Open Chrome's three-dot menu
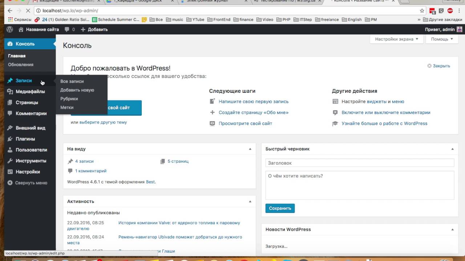Screen dimensions: 465x261 (459, 11)
